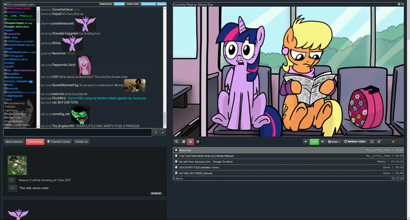The height and width of the screenshot is (220, 410).
Task: Lower volume with the left speaker icon
Action: click(x=305, y=142)
